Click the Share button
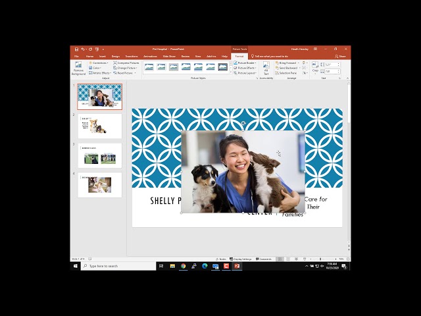The image size is (421, 316). tap(341, 57)
